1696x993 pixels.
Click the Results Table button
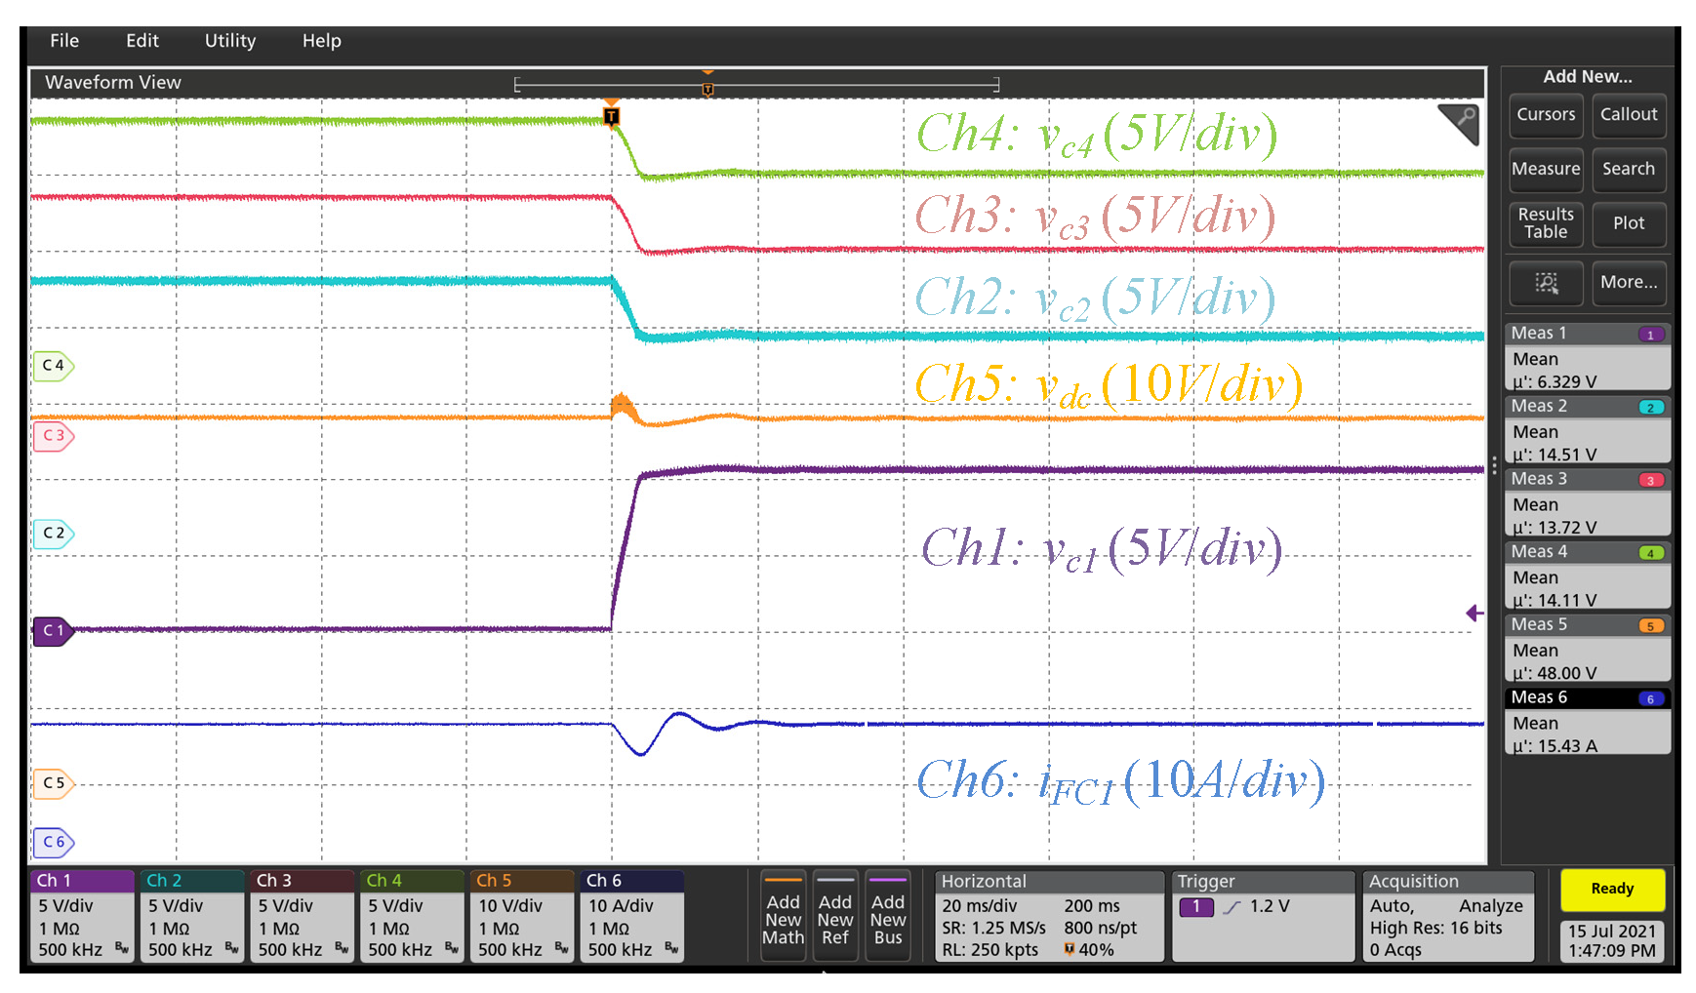(1546, 223)
